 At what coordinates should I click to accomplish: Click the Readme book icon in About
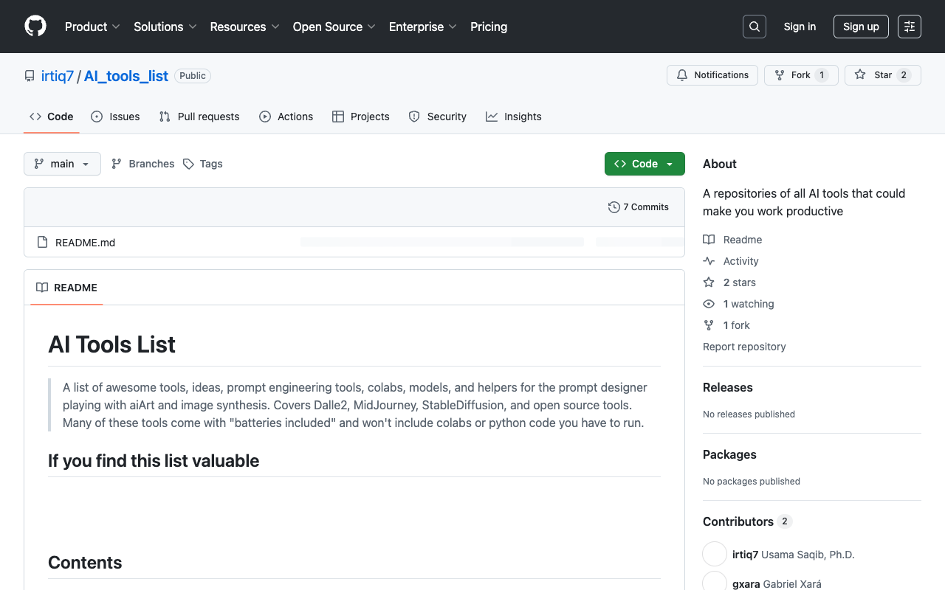pyautogui.click(x=709, y=239)
